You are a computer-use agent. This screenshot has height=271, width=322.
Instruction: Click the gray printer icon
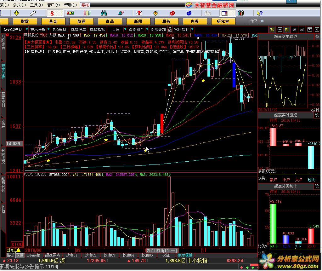coord(208,13)
